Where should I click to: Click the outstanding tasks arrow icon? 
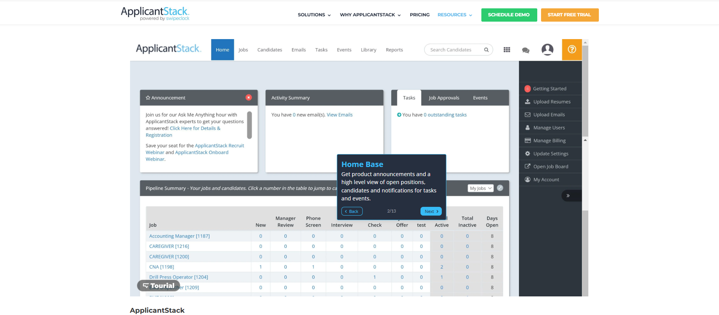[399, 115]
